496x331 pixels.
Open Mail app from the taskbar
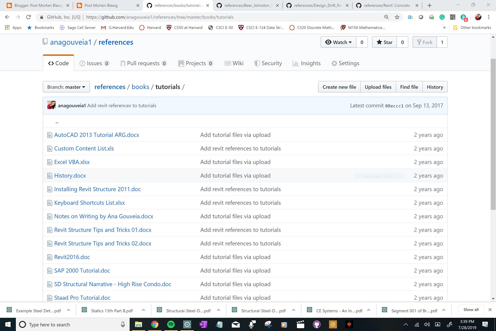click(236, 324)
